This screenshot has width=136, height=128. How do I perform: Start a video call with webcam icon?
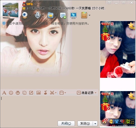click(x=25, y=15)
